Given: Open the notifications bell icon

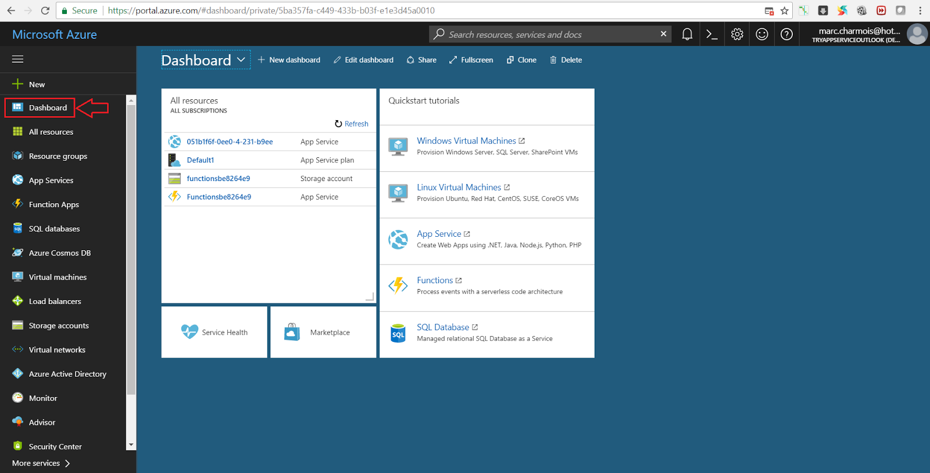Looking at the screenshot, I should pyautogui.click(x=687, y=34).
